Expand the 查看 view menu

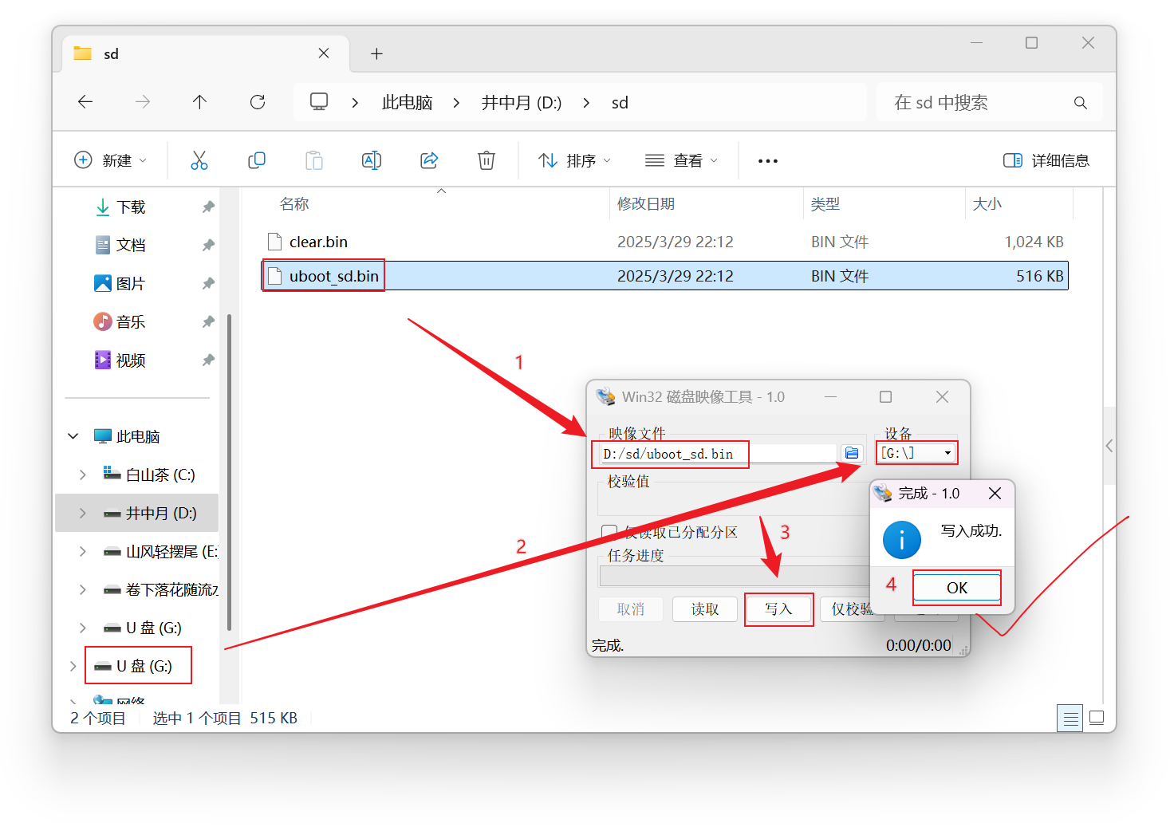click(x=682, y=160)
